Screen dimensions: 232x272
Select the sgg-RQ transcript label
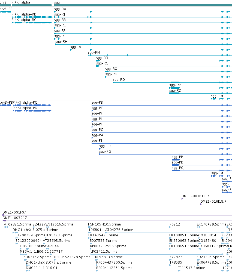click(119, 80)
